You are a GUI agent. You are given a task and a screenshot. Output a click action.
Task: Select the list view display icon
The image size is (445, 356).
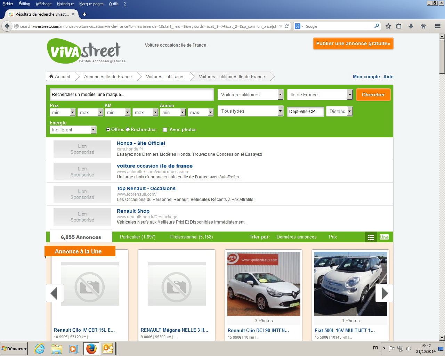point(371,237)
